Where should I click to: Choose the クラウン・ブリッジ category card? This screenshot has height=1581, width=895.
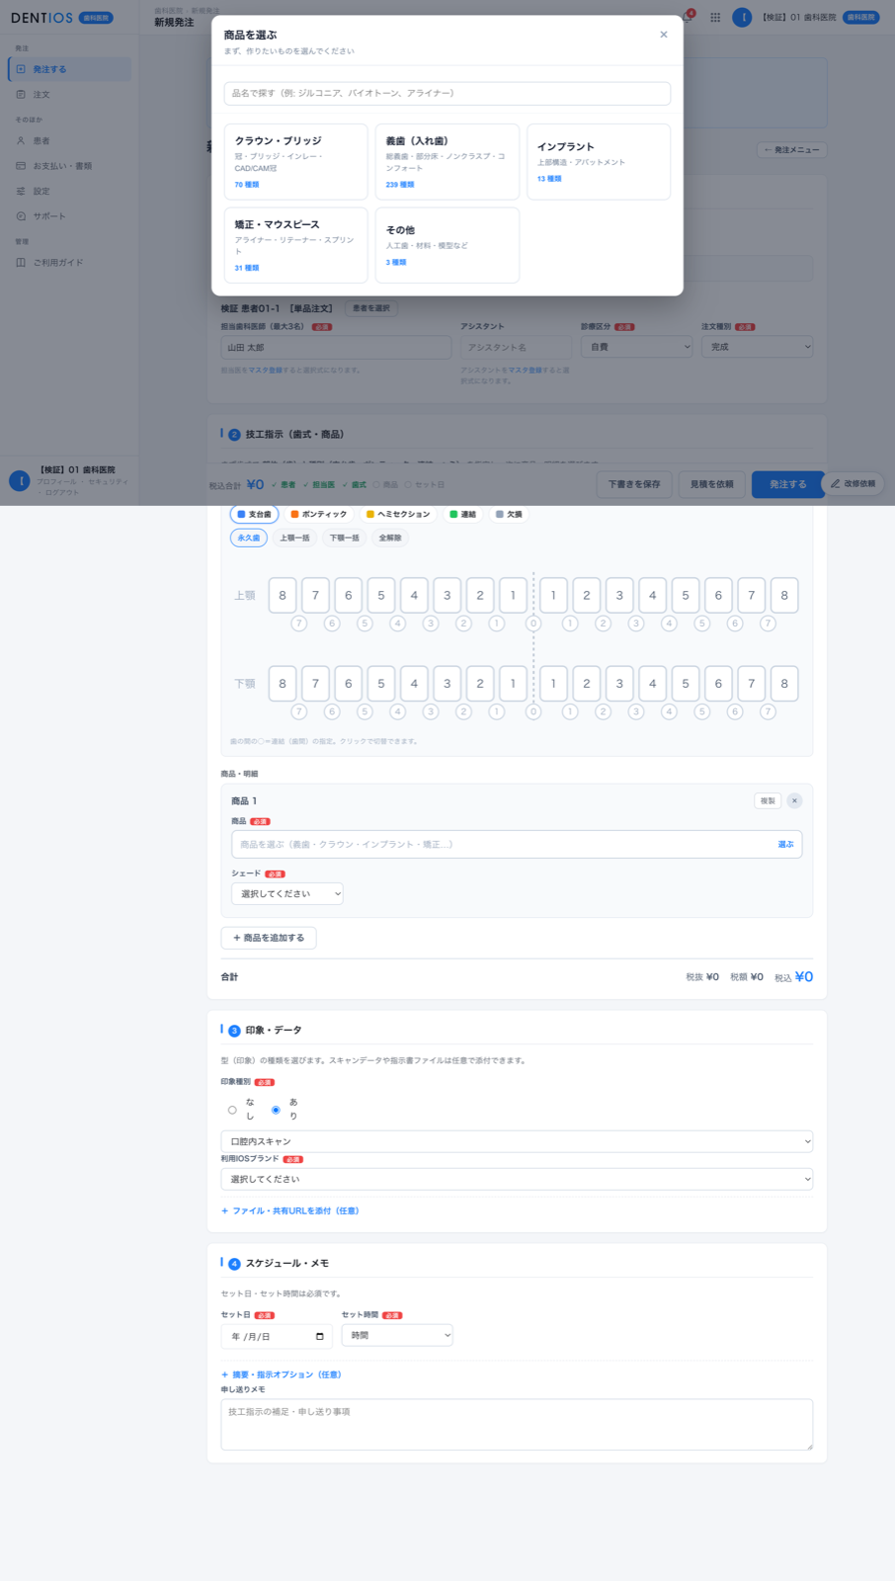[x=296, y=162]
